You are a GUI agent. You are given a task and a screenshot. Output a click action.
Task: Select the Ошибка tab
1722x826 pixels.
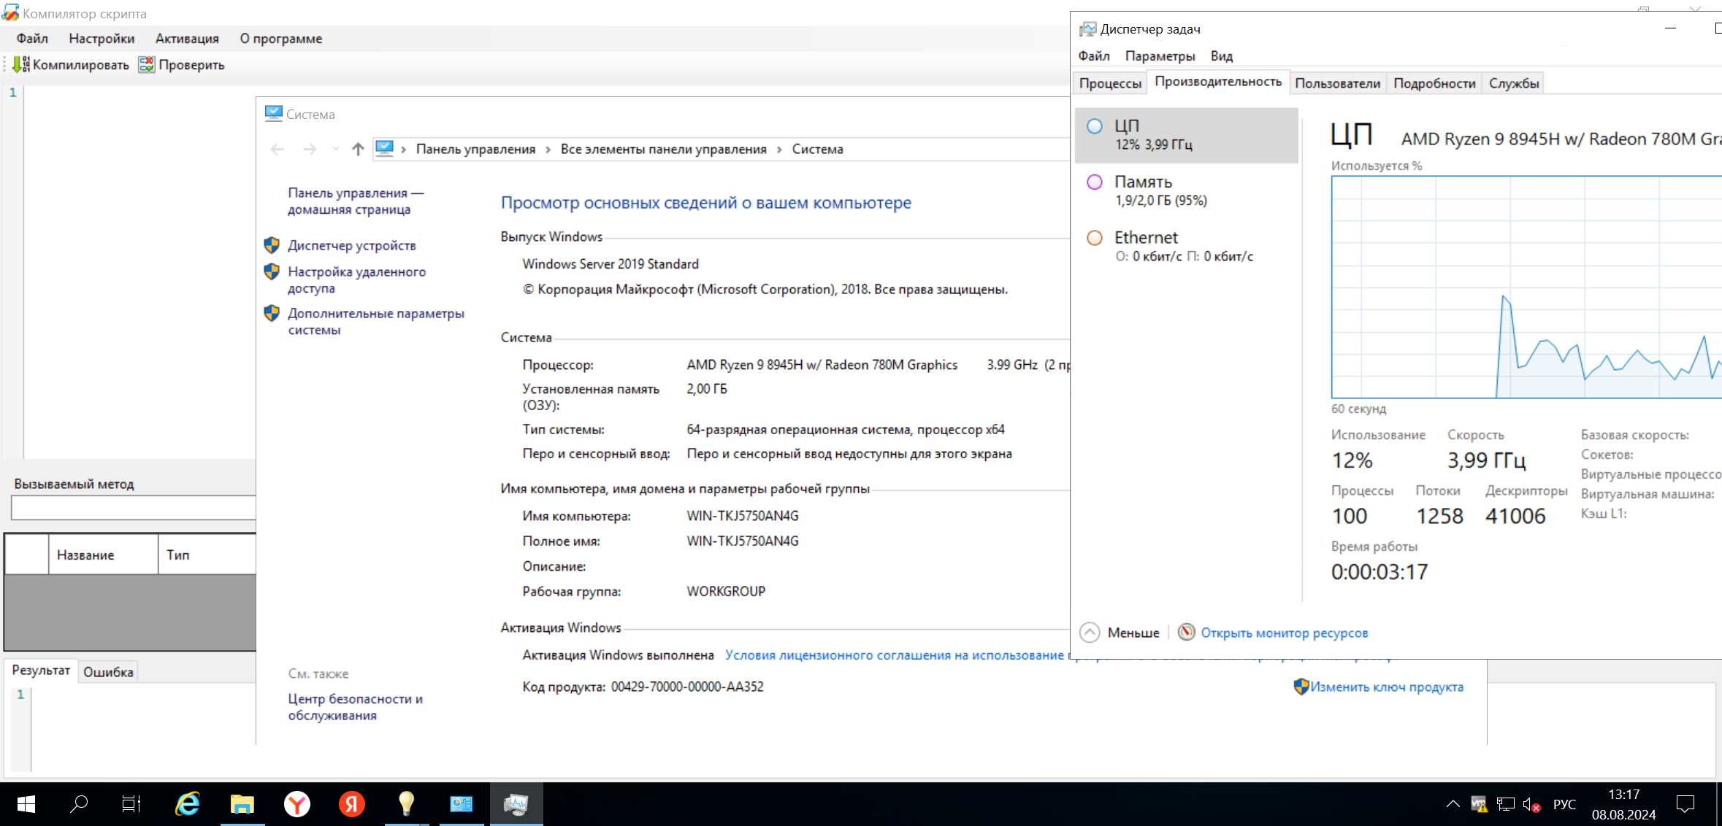tap(108, 672)
